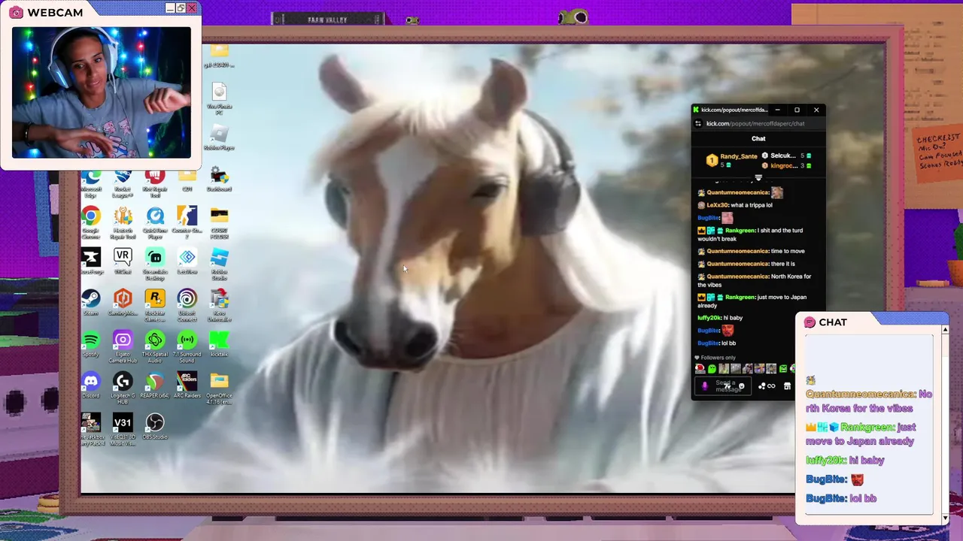
Task: Select the Rockstar Games Launcher icon
Action: [x=155, y=306]
